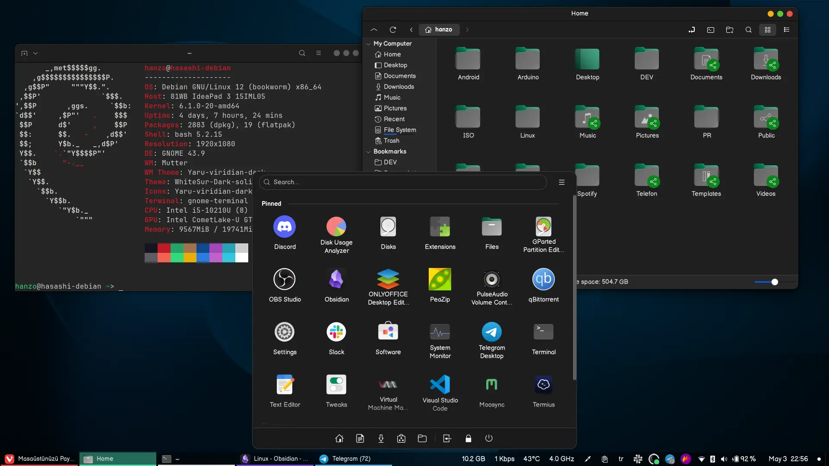Click the search icon in terminal header
The height and width of the screenshot is (466, 829).
point(302,53)
